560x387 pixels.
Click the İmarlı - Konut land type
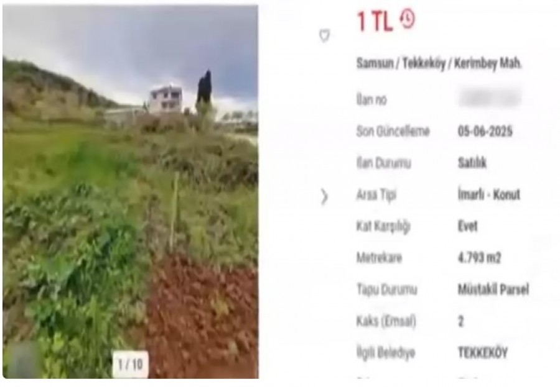(489, 195)
